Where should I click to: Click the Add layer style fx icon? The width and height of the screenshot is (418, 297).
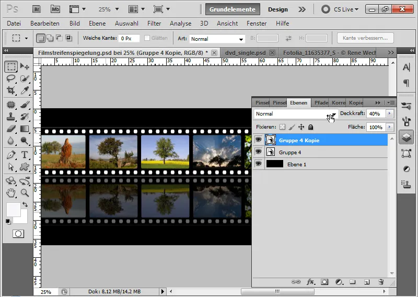[310, 282]
